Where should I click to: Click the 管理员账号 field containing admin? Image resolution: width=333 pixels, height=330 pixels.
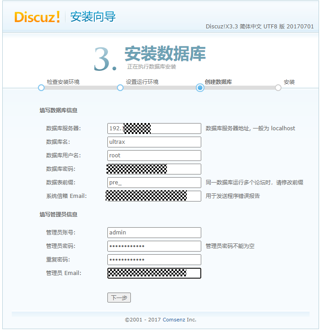(x=154, y=233)
